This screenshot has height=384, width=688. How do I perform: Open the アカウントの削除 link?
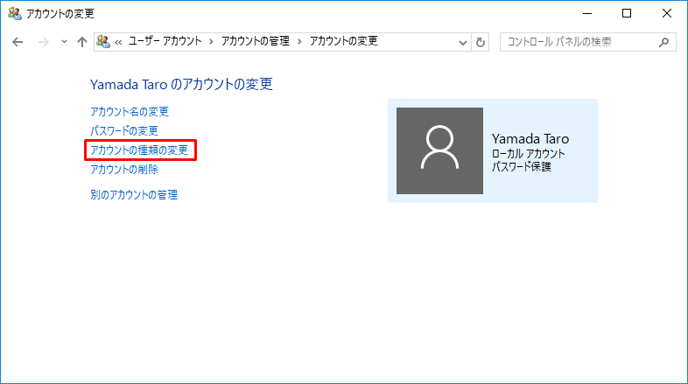point(124,169)
